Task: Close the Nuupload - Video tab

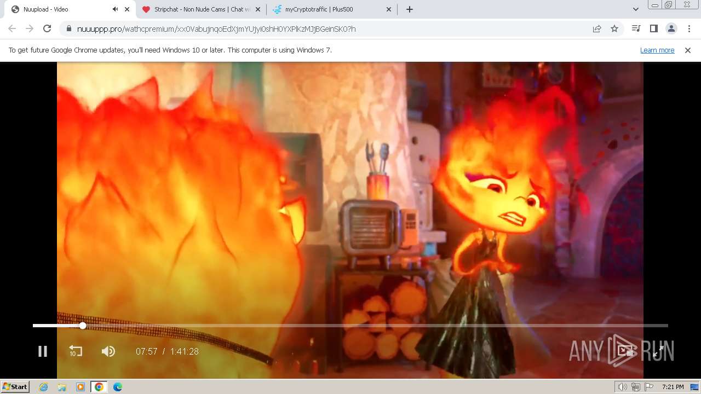Action: coord(127,9)
